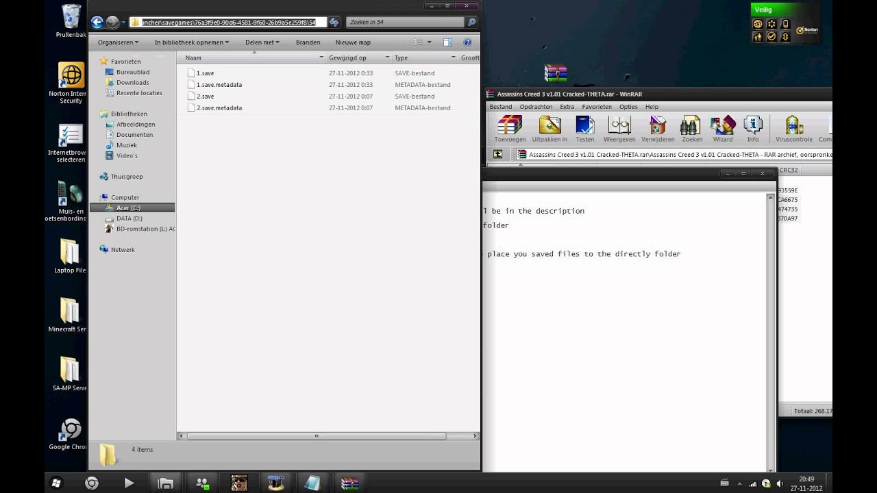Open the Favorieten menu in WinRAR

(597, 107)
